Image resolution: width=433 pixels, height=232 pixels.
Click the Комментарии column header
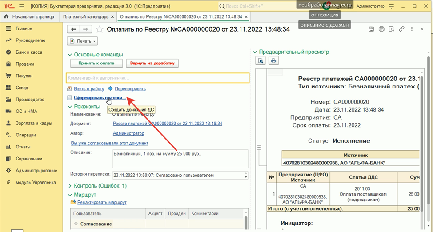[x=216, y=214]
